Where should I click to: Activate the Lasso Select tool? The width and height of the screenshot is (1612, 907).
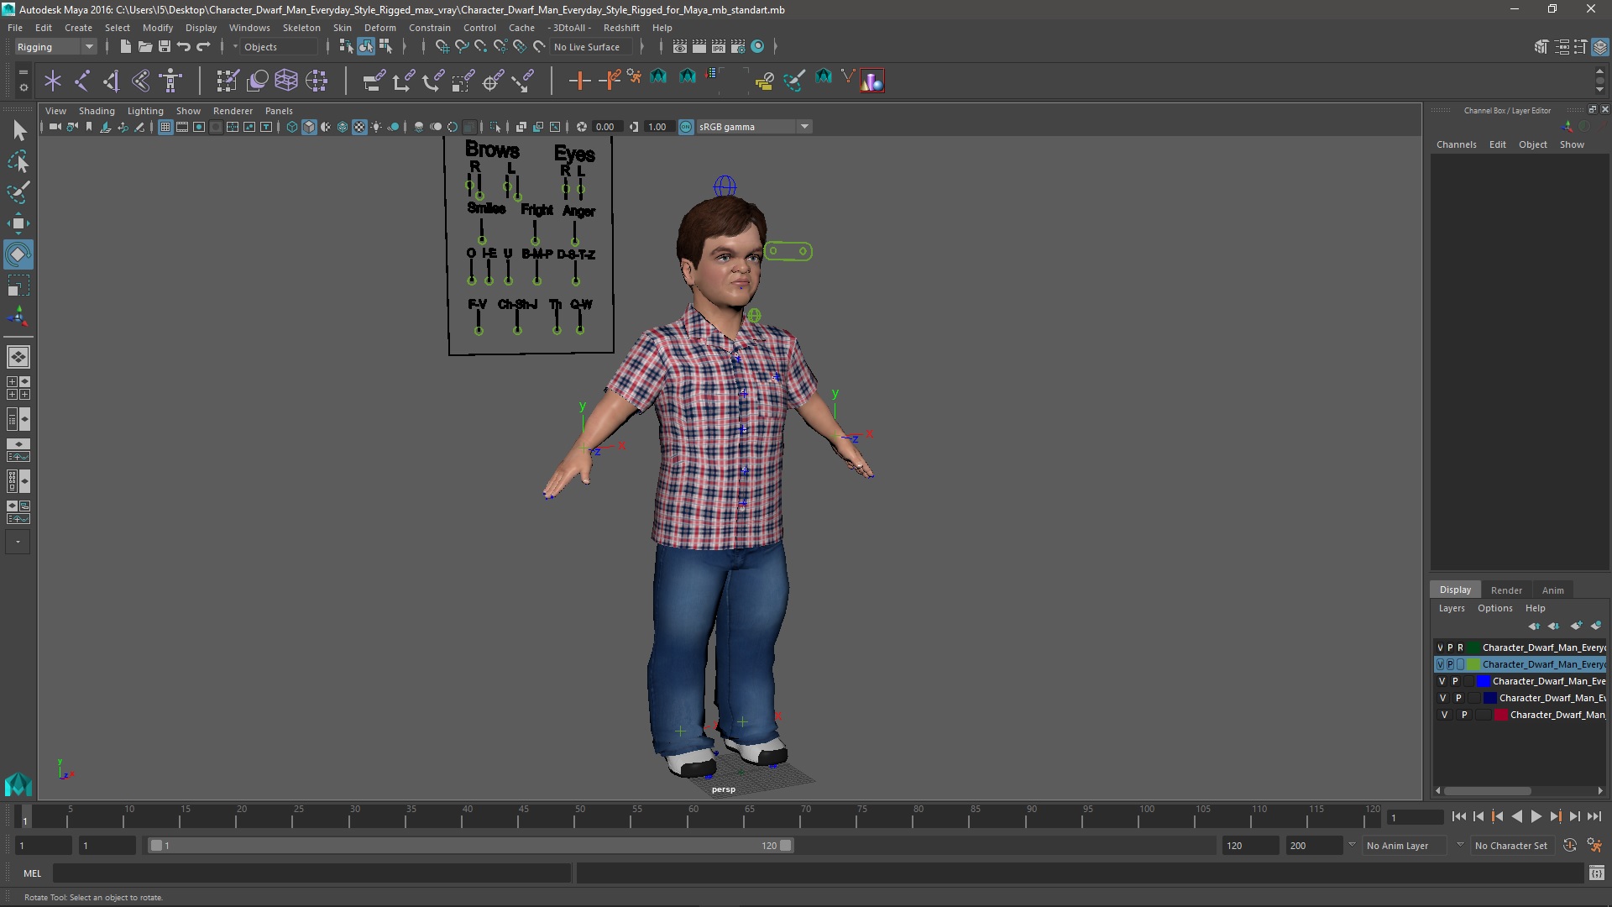click(18, 161)
